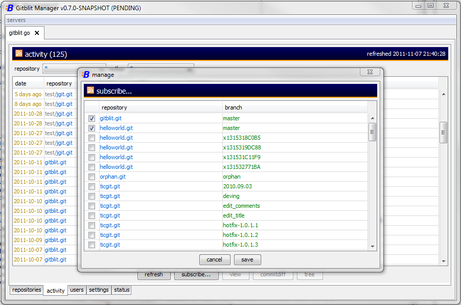The width and height of the screenshot is (461, 305).
Task: Check the helloworld.git x131532771BA branch box
Action: click(x=91, y=167)
